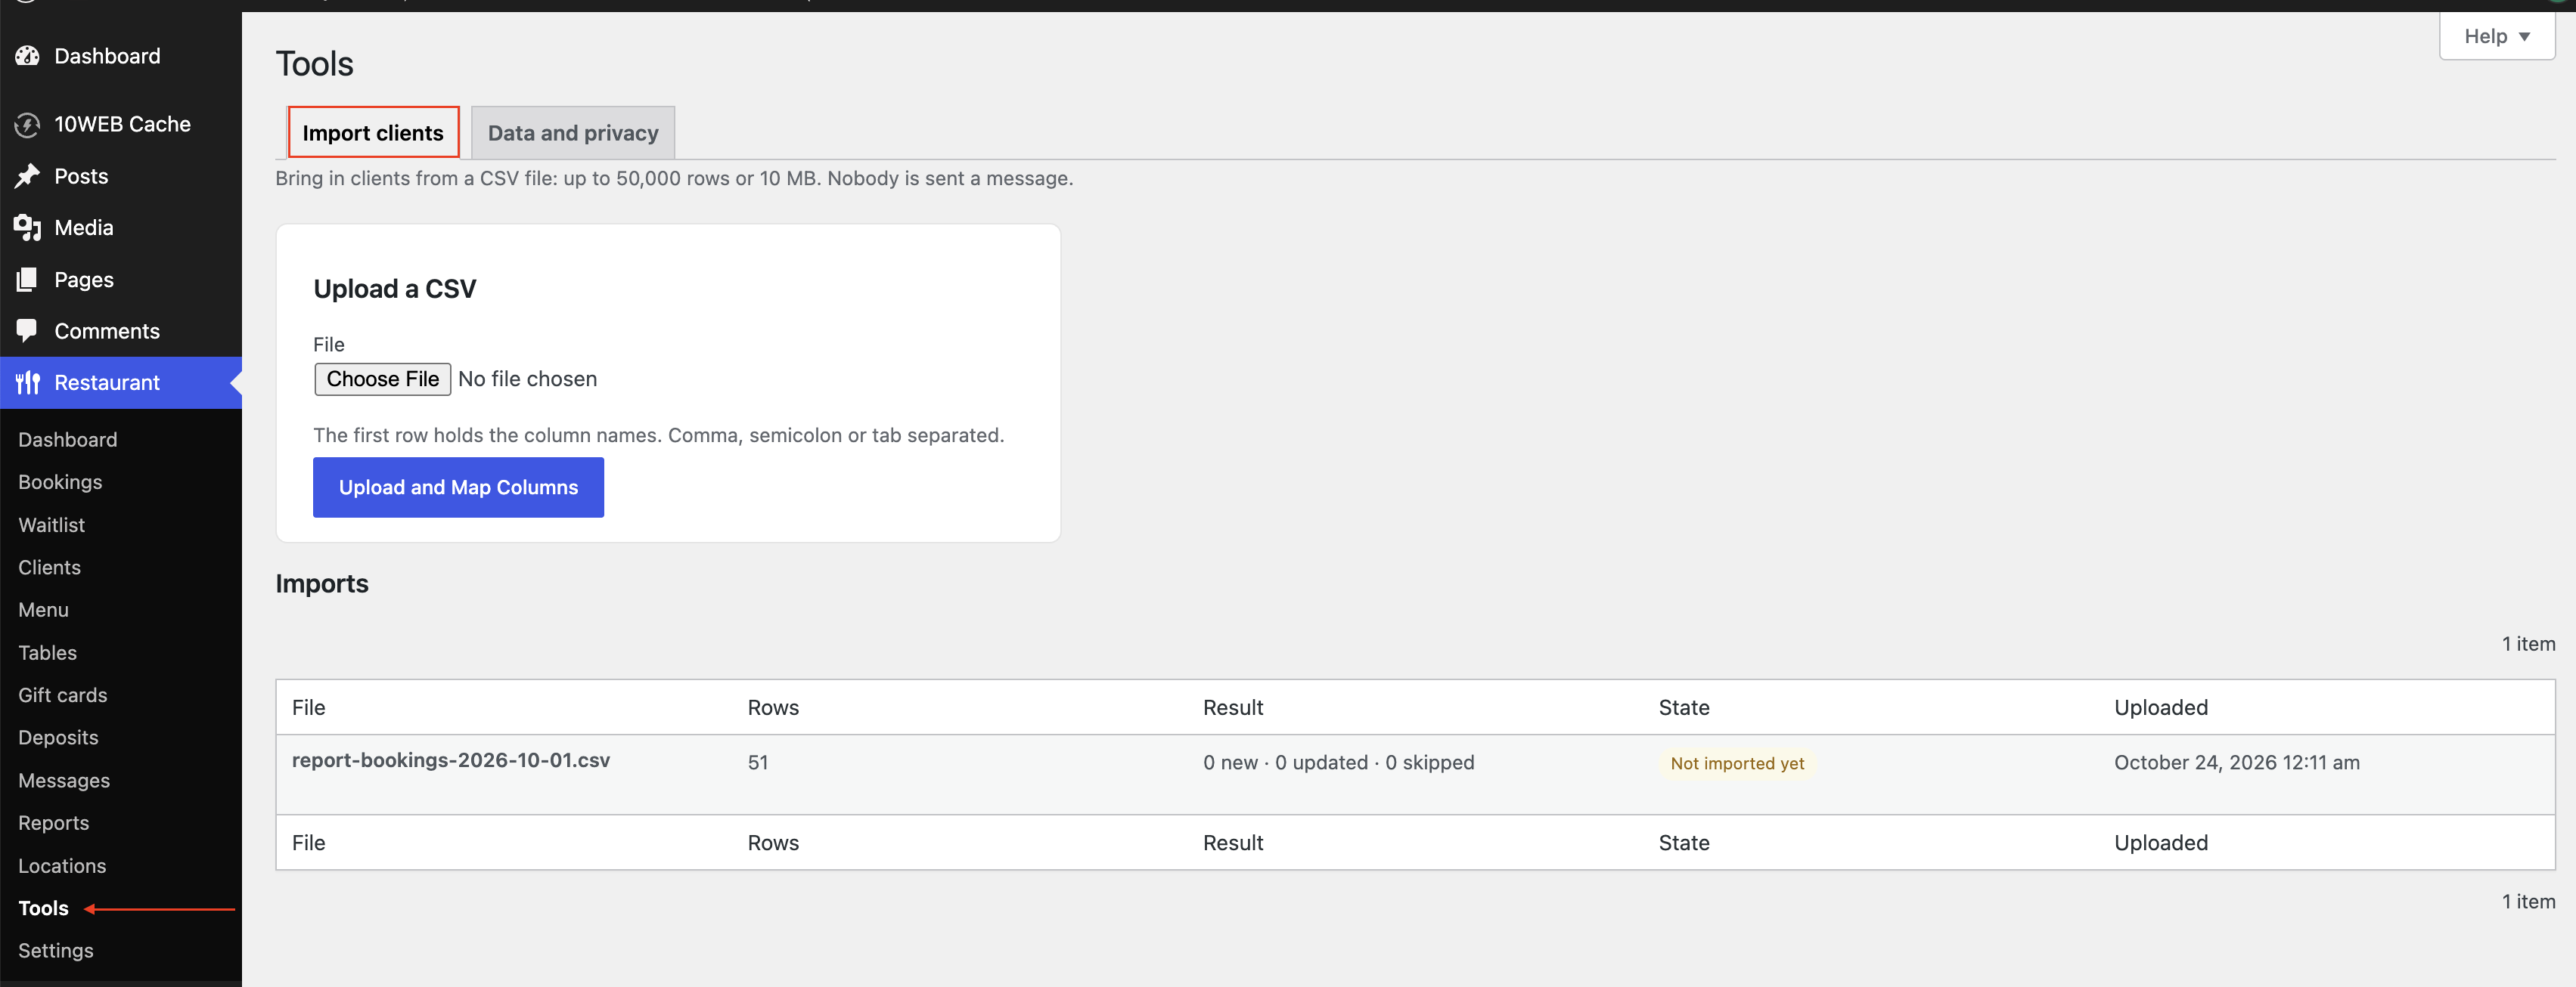
Task: Open the Gift cards submenu item
Action: 62,695
